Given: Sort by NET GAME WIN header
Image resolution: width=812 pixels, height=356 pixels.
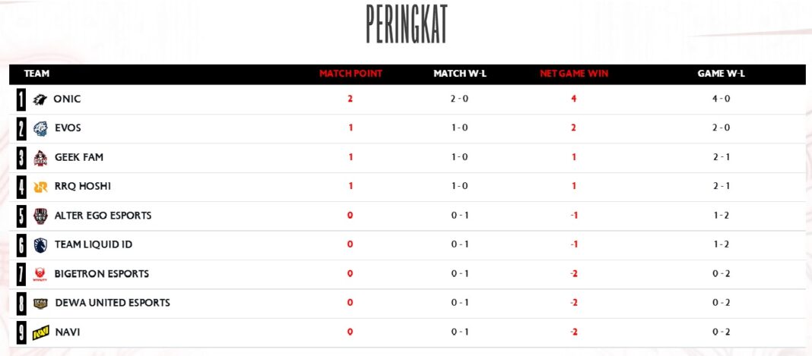Looking at the screenshot, I should pos(574,74).
